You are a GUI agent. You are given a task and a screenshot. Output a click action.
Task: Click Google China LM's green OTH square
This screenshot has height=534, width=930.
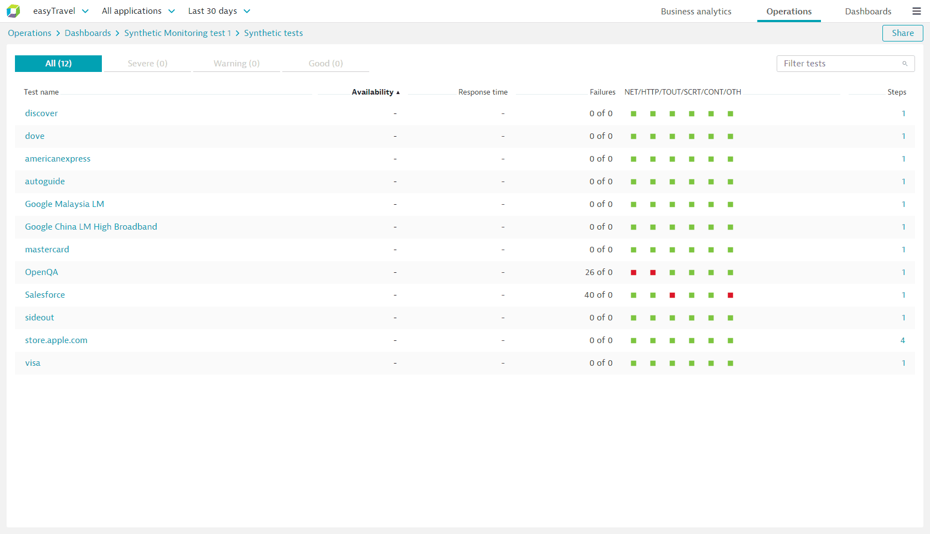click(731, 227)
